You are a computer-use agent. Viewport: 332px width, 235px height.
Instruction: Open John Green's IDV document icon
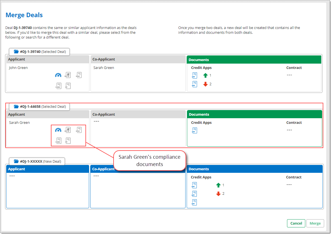click(x=68, y=75)
